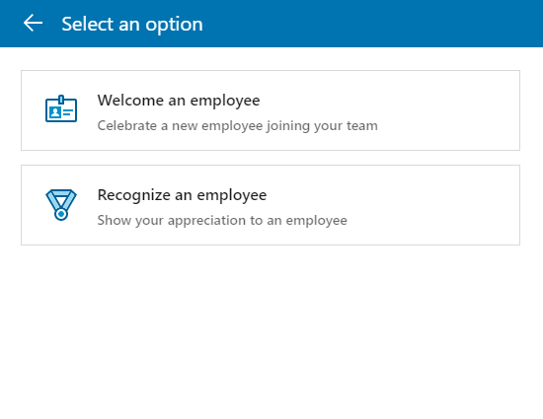This screenshot has width=543, height=419.
Task: Click the "Welcome an employee" heading
Action: point(179,101)
